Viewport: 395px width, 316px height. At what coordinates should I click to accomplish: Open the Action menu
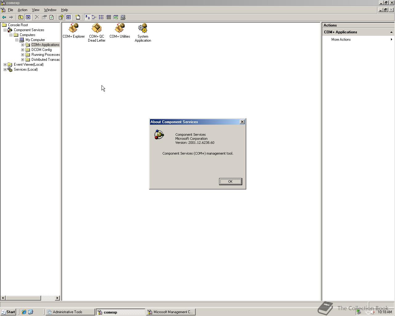pyautogui.click(x=23, y=10)
